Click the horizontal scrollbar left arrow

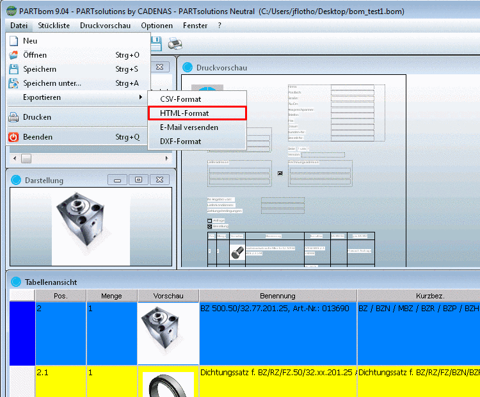tap(15, 158)
